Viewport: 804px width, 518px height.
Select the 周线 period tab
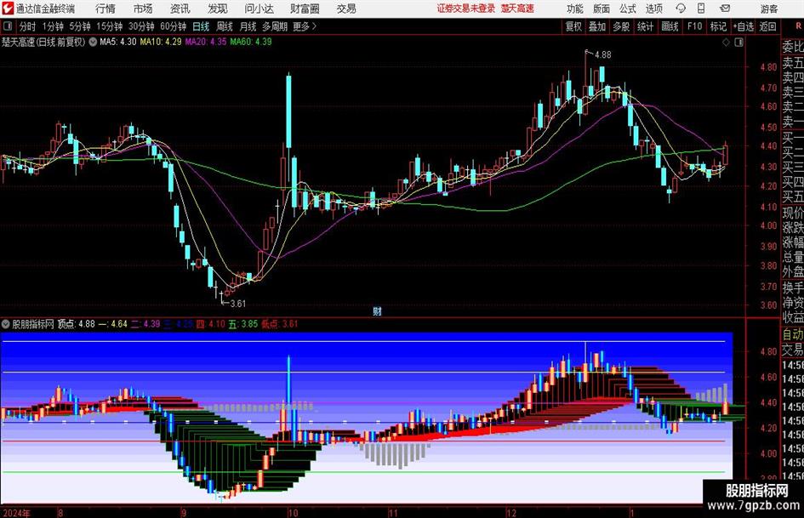(225, 26)
